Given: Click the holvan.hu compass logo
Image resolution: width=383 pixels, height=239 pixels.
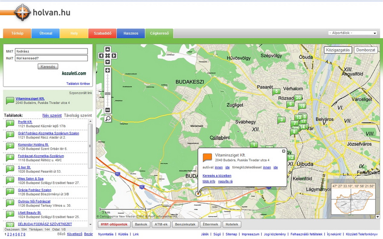Looking at the screenshot, I should point(22,13).
